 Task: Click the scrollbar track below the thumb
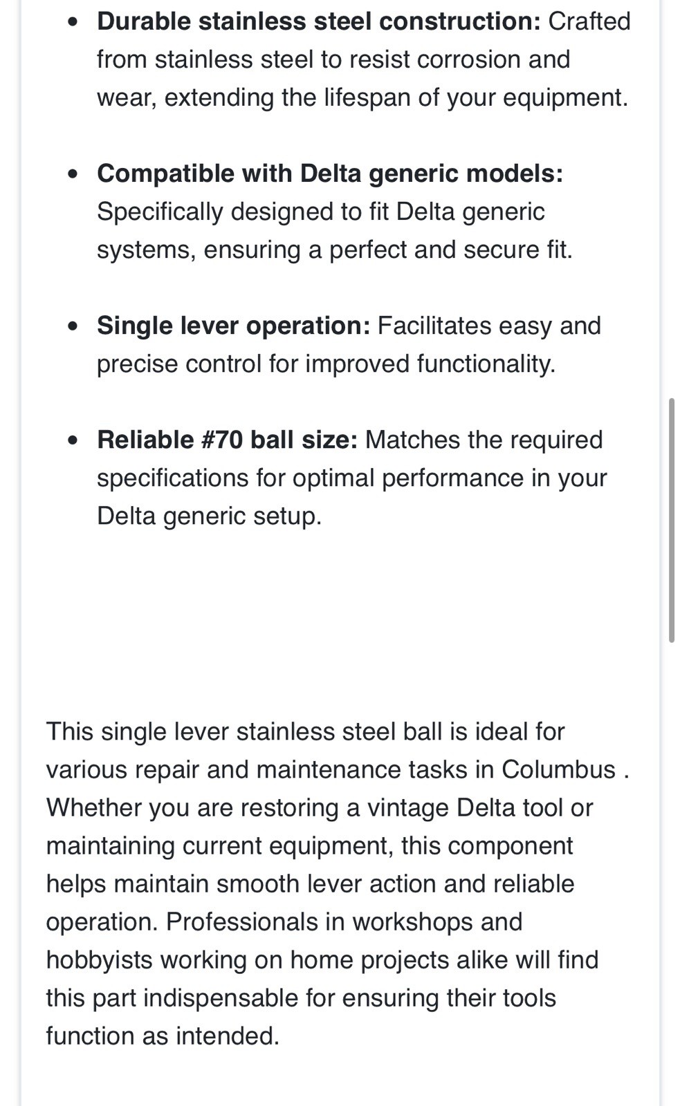[671, 871]
